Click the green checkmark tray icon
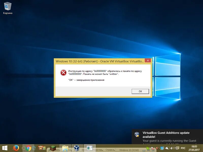The image size is (203, 152). tap(148, 148)
